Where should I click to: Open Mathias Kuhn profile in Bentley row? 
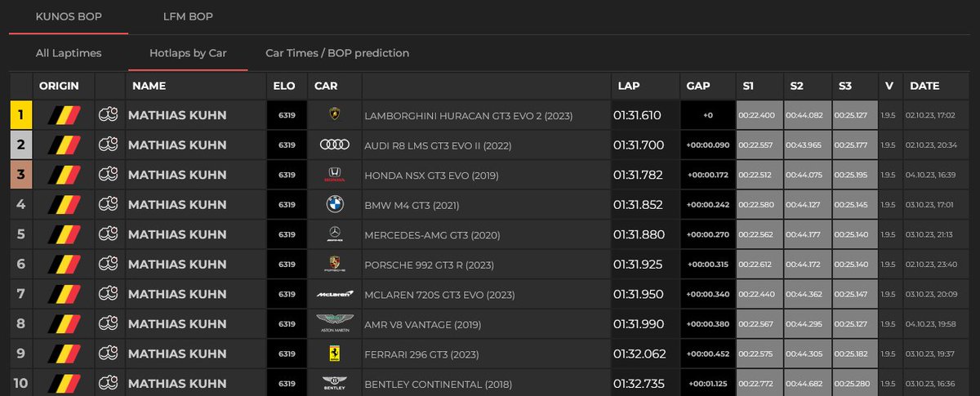[177, 384]
